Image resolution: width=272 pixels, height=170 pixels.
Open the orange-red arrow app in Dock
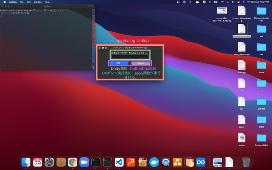coord(131,162)
